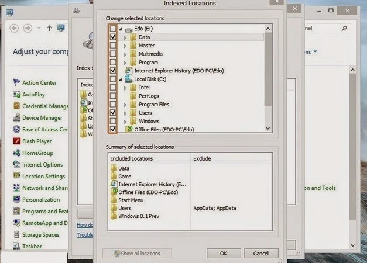The image size is (367, 263).
Task: Click scroll down arrow in locations tree
Action: 268,128
